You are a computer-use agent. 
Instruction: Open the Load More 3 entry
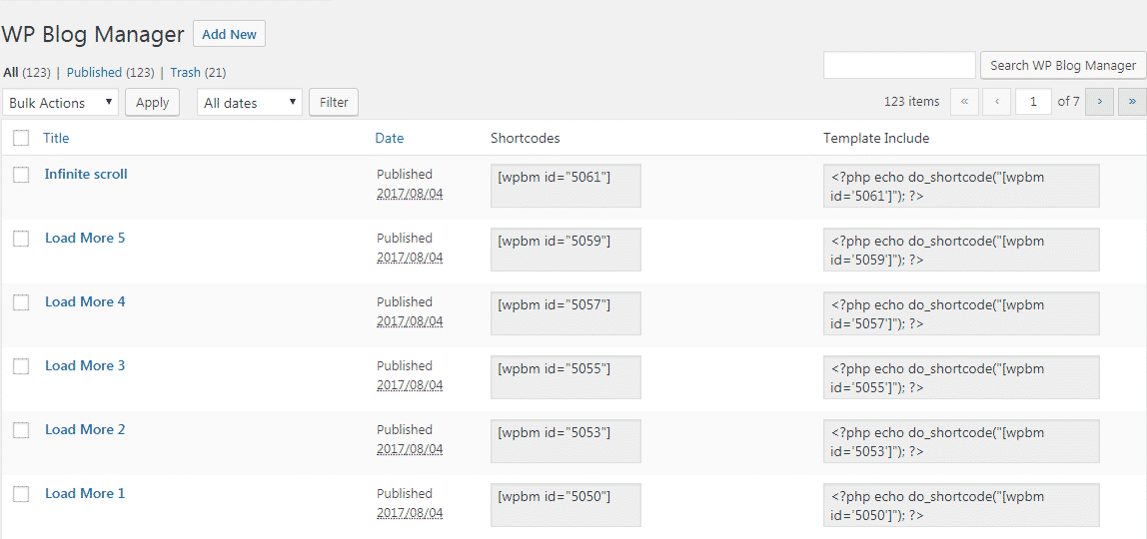pos(85,366)
